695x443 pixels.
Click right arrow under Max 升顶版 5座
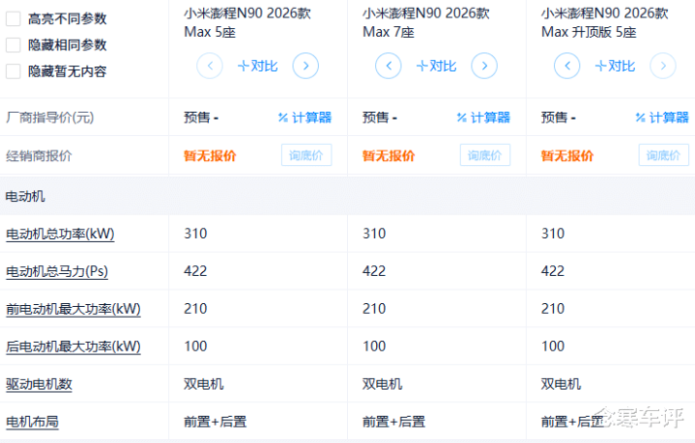pos(663,66)
